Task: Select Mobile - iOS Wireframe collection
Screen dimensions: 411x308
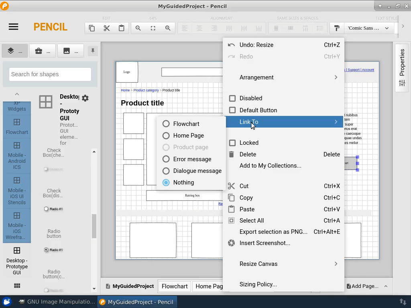Action: [17, 226]
